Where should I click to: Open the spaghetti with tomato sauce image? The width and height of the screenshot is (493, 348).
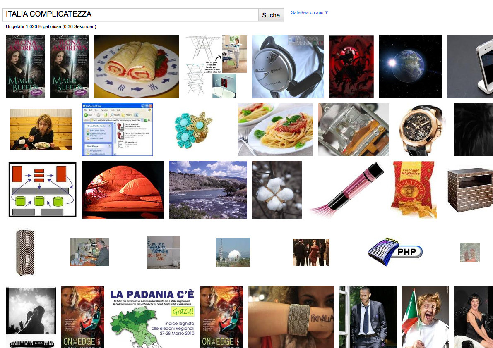275,130
